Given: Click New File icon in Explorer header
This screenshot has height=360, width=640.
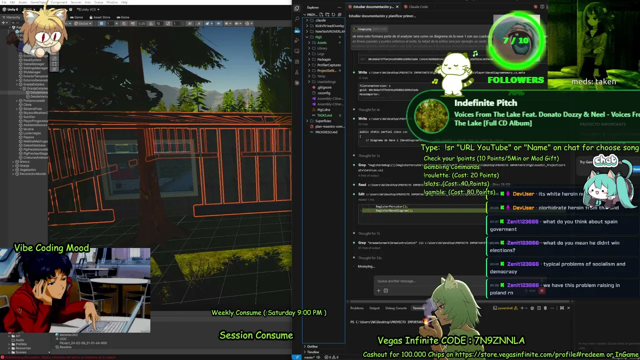Looking at the screenshot, I should click(320, 14).
